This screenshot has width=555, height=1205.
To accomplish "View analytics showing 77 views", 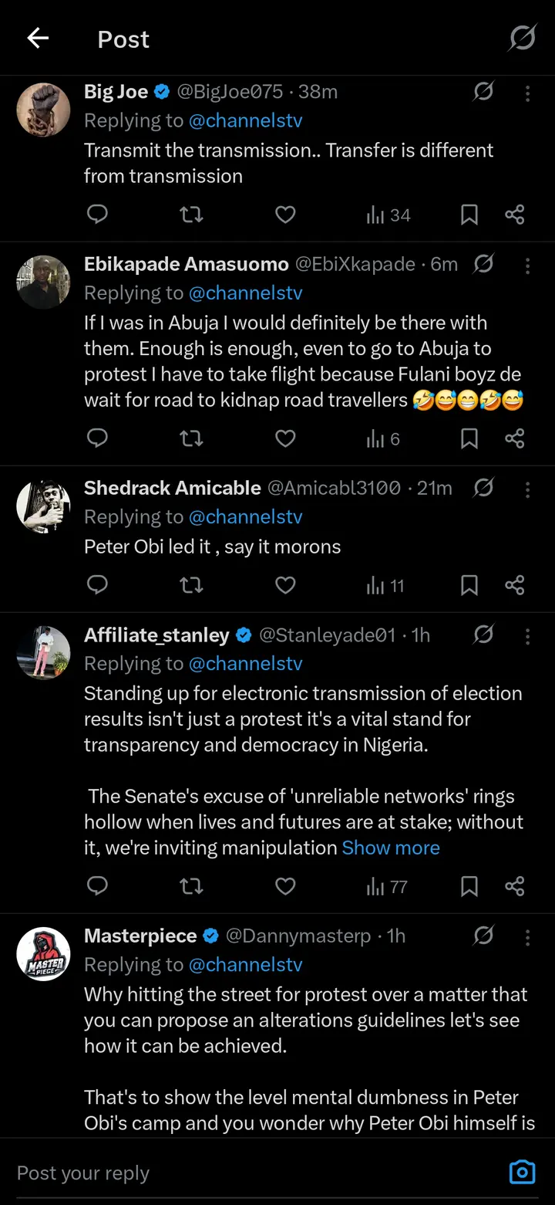I will pyautogui.click(x=387, y=886).
